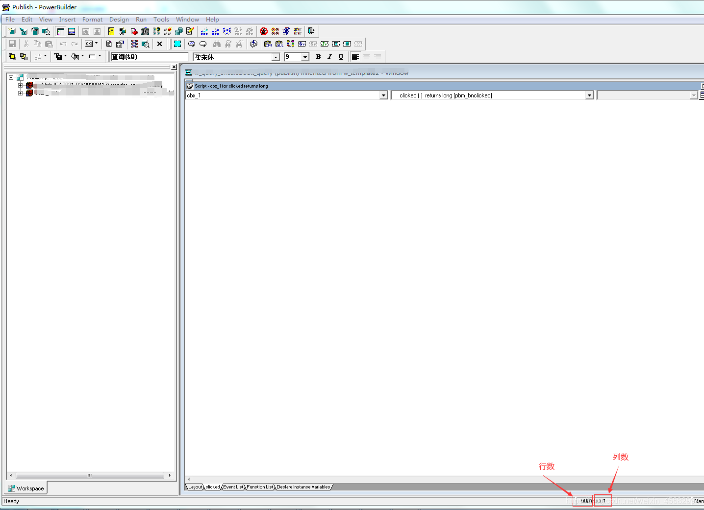This screenshot has width=704, height=510.
Task: Switch to the Function List tab
Action: coord(260,487)
